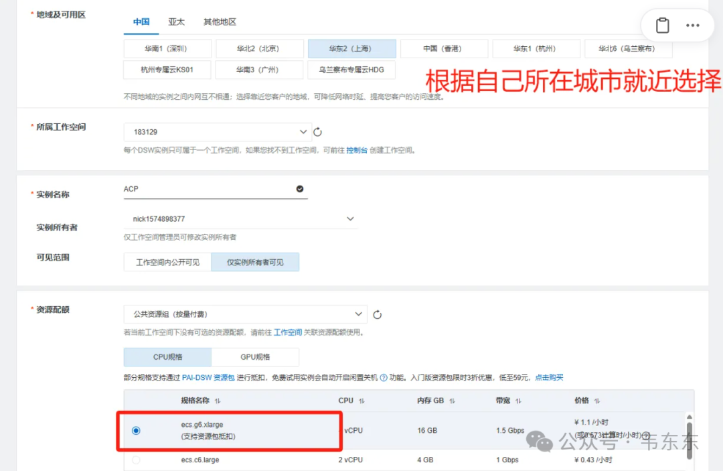Click the ¥ 0.43 /小时 price cell
The image size is (723, 471).
593,460
